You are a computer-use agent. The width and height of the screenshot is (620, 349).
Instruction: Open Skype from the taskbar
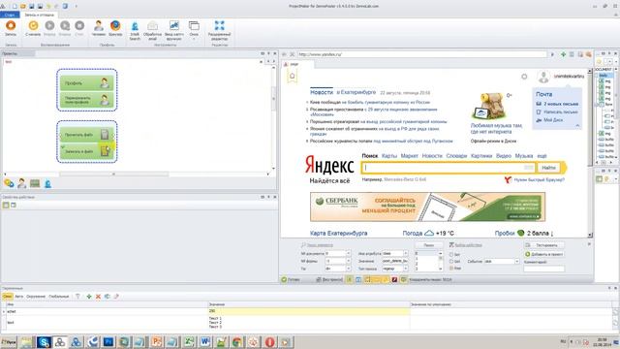tap(44, 342)
